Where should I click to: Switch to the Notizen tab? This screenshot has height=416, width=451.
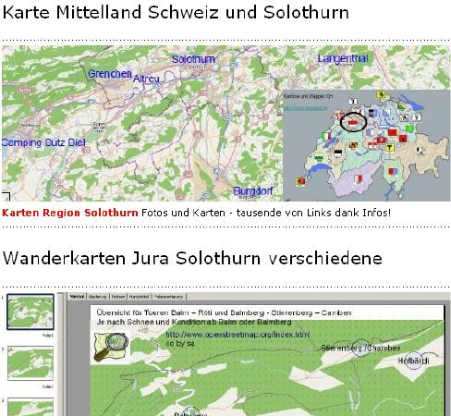click(118, 297)
